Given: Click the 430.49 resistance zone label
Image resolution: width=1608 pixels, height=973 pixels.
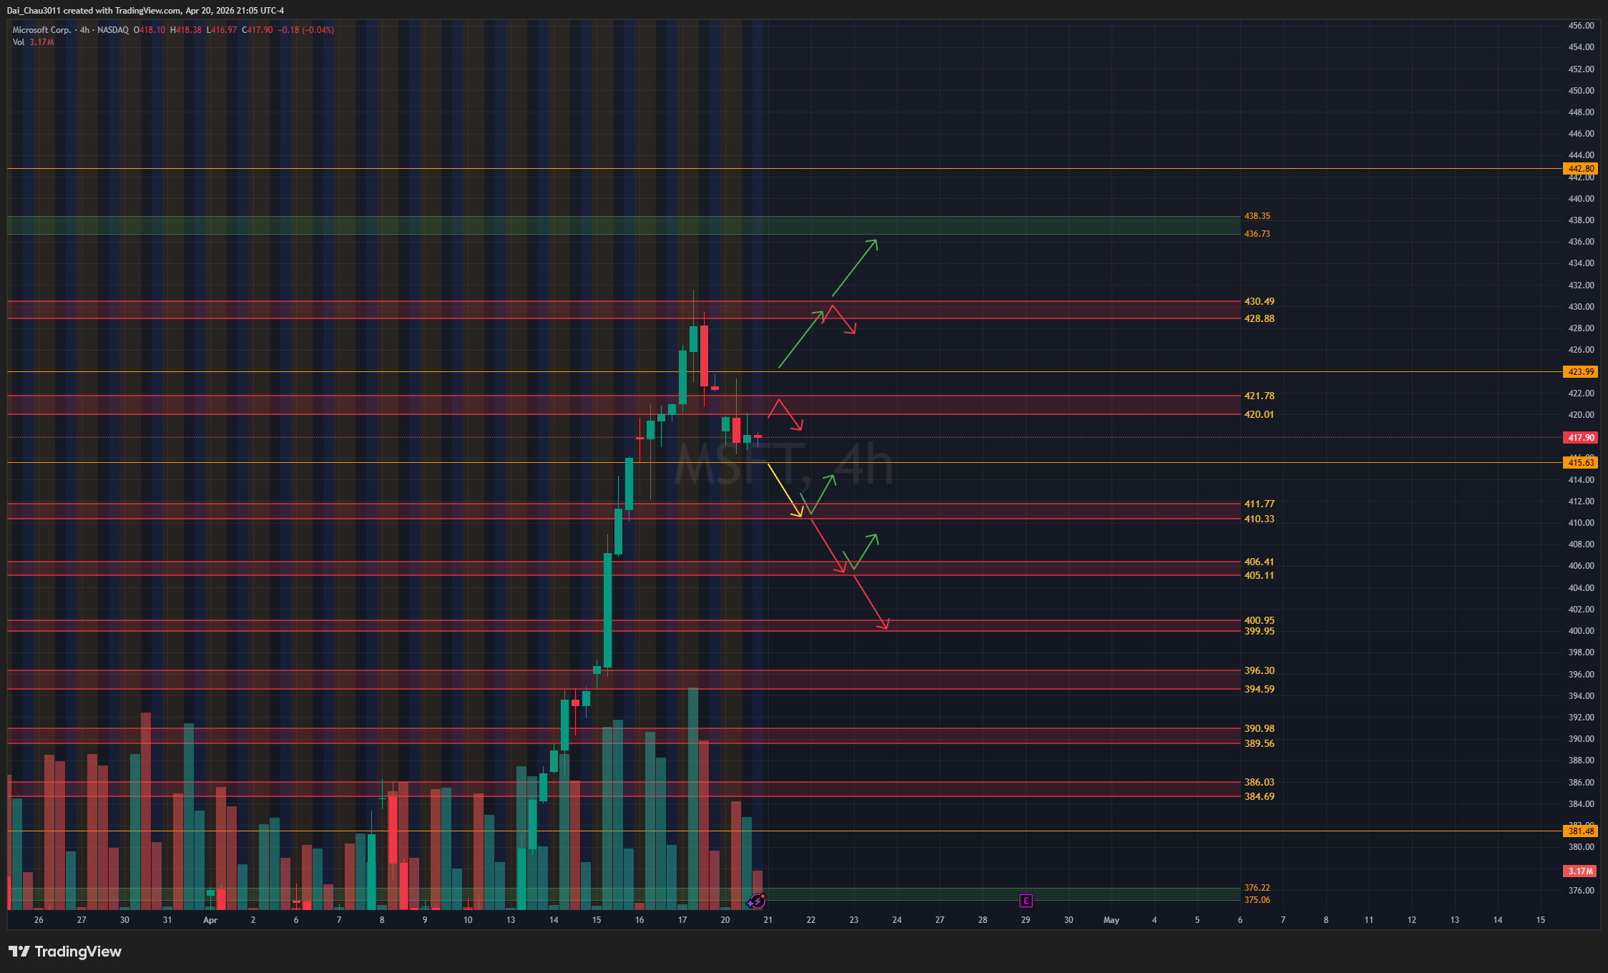Looking at the screenshot, I should pyautogui.click(x=1259, y=301).
